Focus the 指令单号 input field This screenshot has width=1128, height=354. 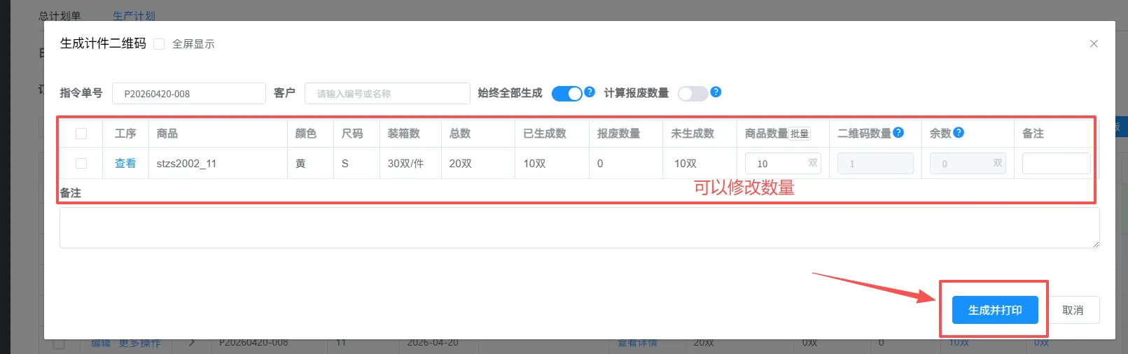pos(189,94)
